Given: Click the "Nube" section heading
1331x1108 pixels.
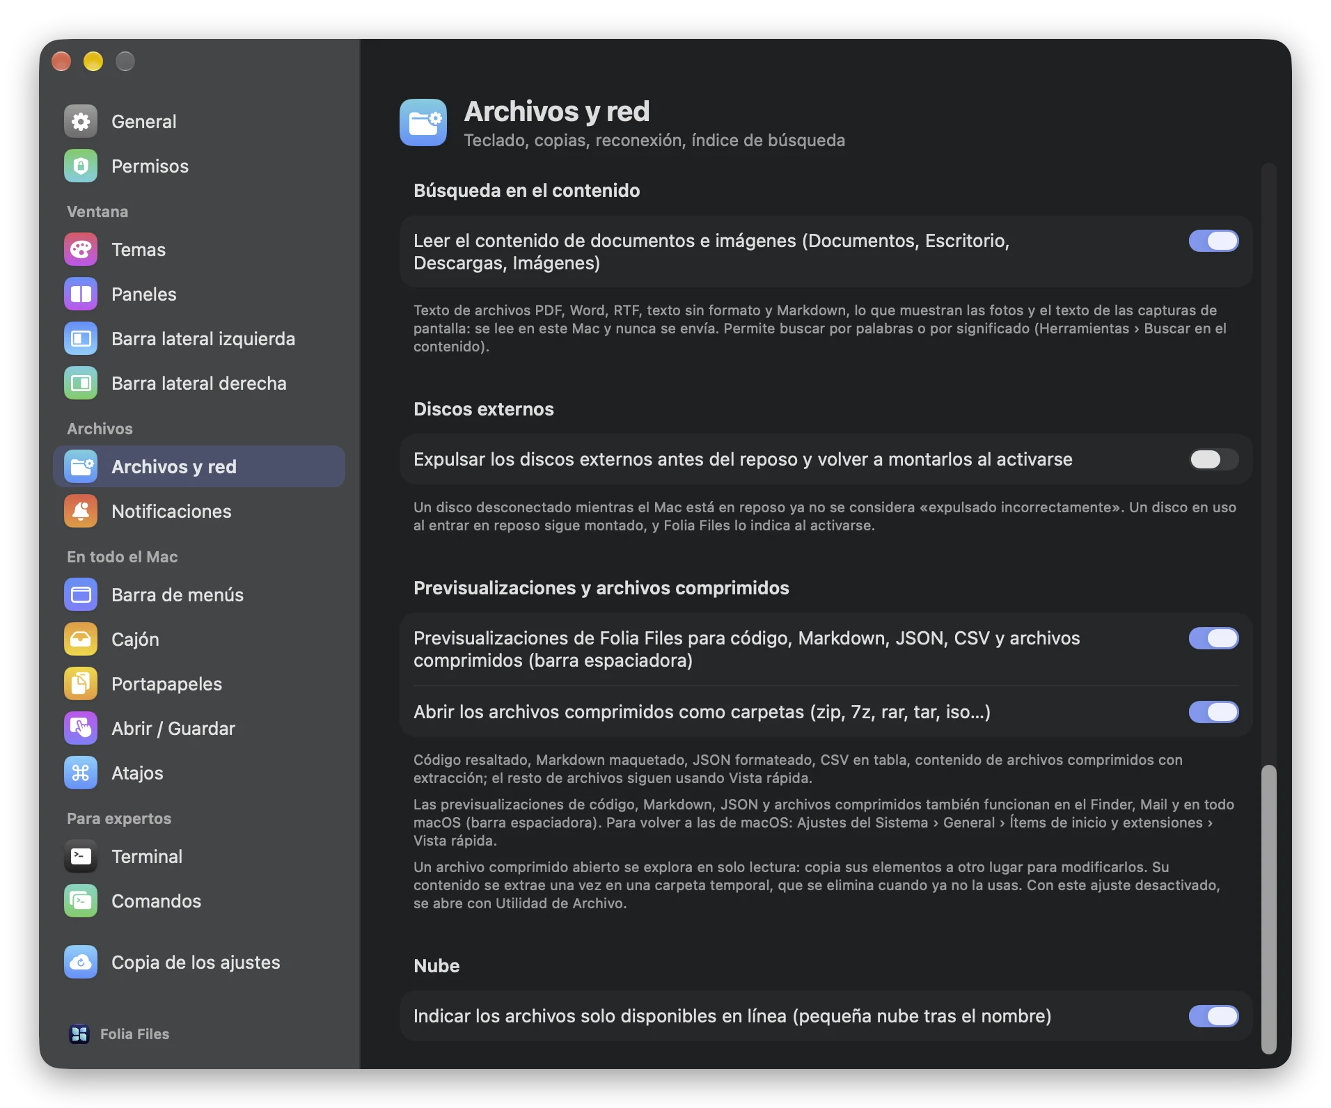Looking at the screenshot, I should (x=436, y=966).
